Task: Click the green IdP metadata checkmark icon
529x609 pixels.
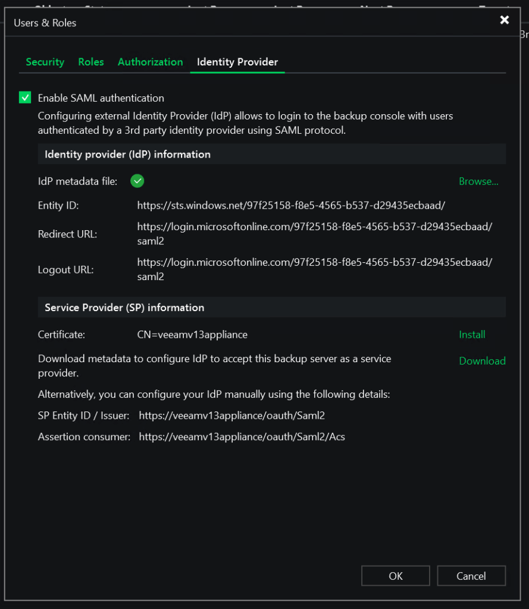Action: tap(137, 181)
